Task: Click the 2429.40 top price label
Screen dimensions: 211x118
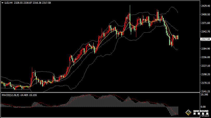Action: click(x=205, y=6)
